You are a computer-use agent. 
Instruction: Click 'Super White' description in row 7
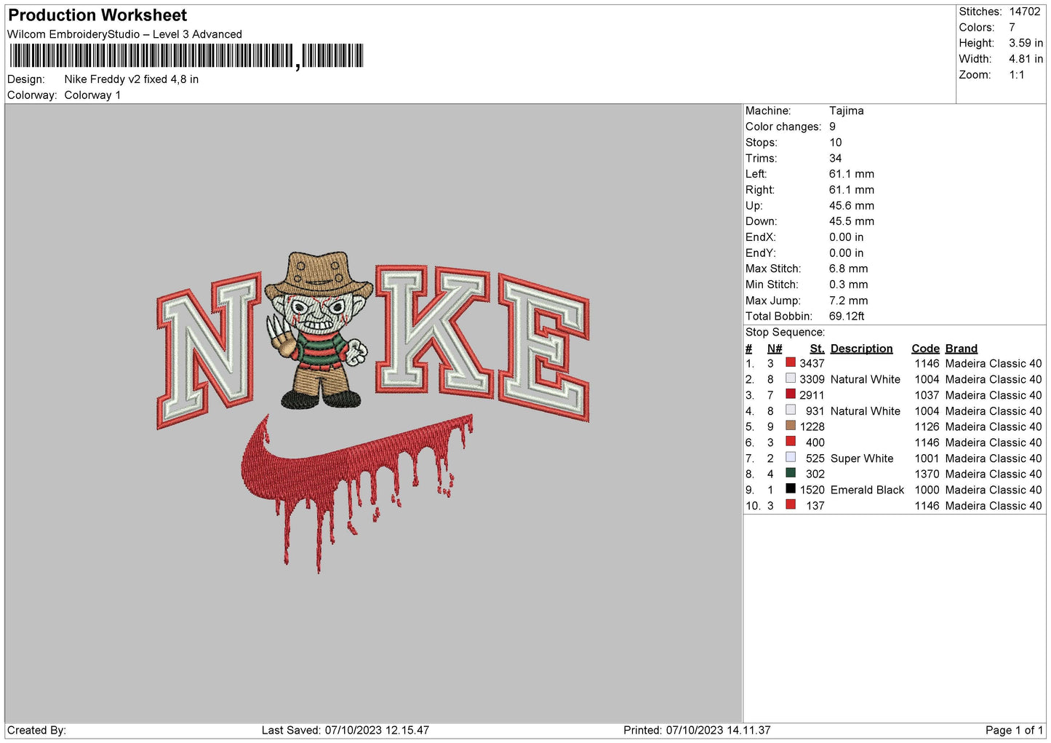862,458
